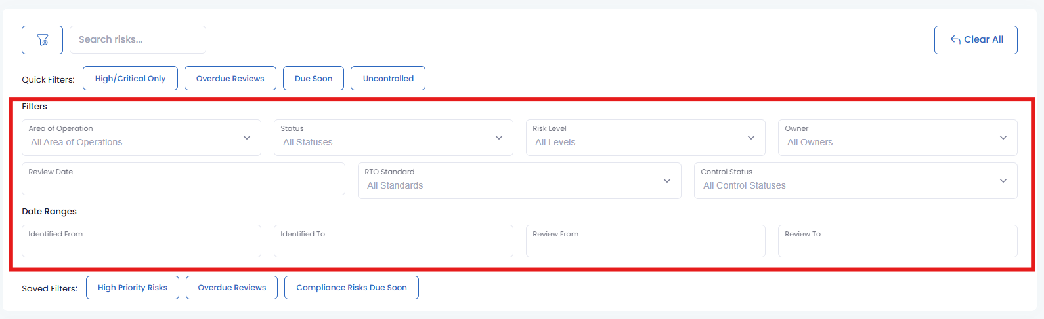
Task: Click the Review Date field
Action: (183, 179)
